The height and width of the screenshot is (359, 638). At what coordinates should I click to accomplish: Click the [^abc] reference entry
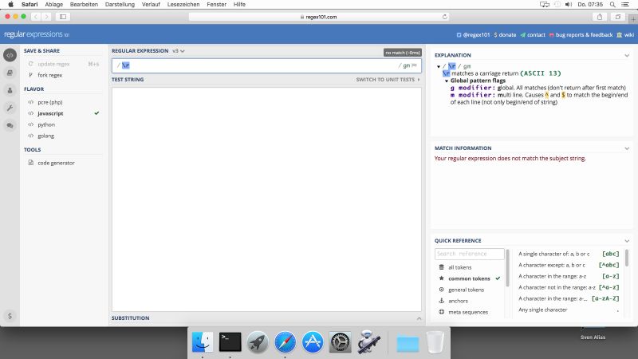[569, 265]
